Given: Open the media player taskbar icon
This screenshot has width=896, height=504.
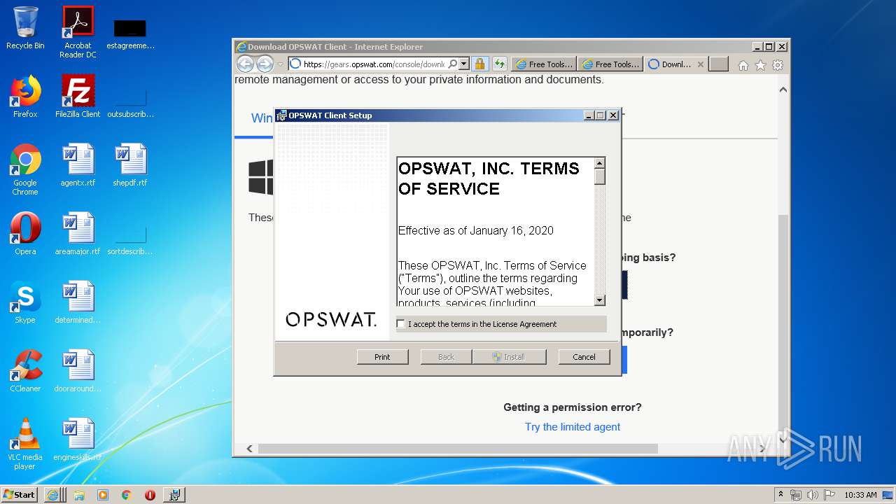Looking at the screenshot, I should tap(103, 495).
